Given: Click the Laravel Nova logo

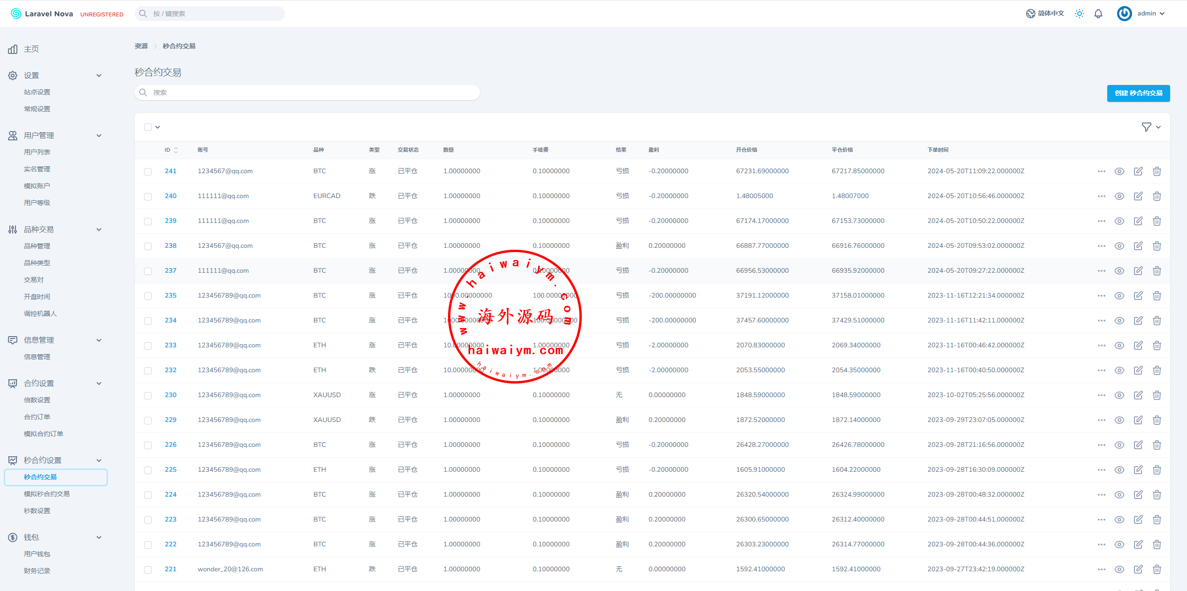Looking at the screenshot, I should (42, 14).
